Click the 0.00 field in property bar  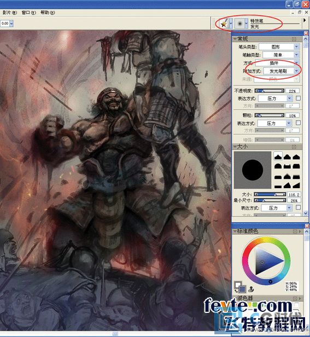point(5,24)
